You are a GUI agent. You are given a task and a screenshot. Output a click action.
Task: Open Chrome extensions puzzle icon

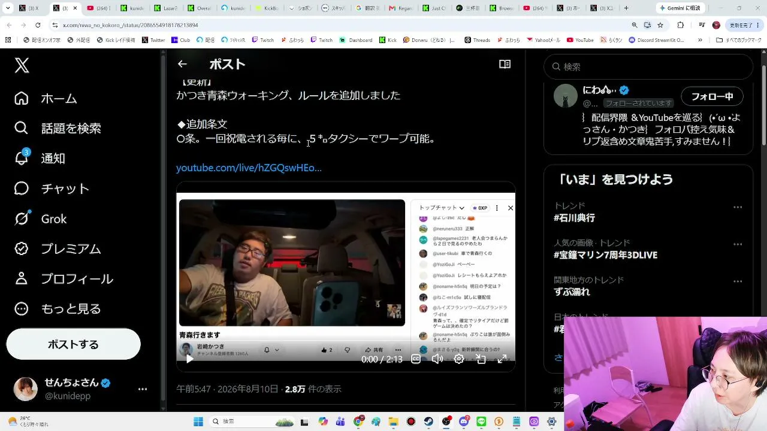680,25
